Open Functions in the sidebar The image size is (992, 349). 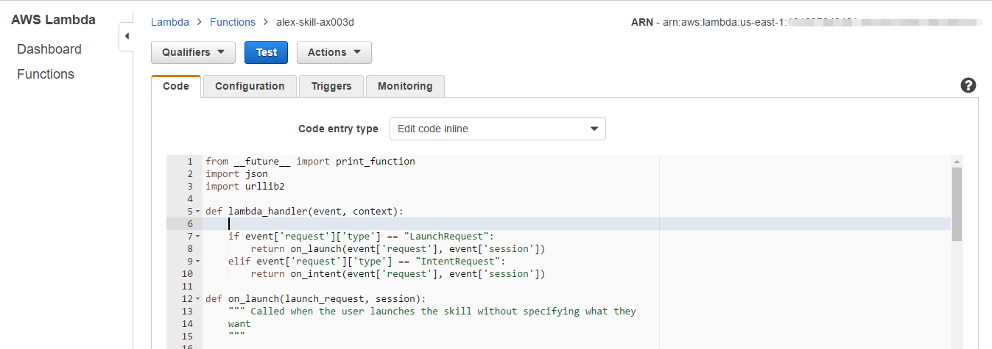[46, 74]
